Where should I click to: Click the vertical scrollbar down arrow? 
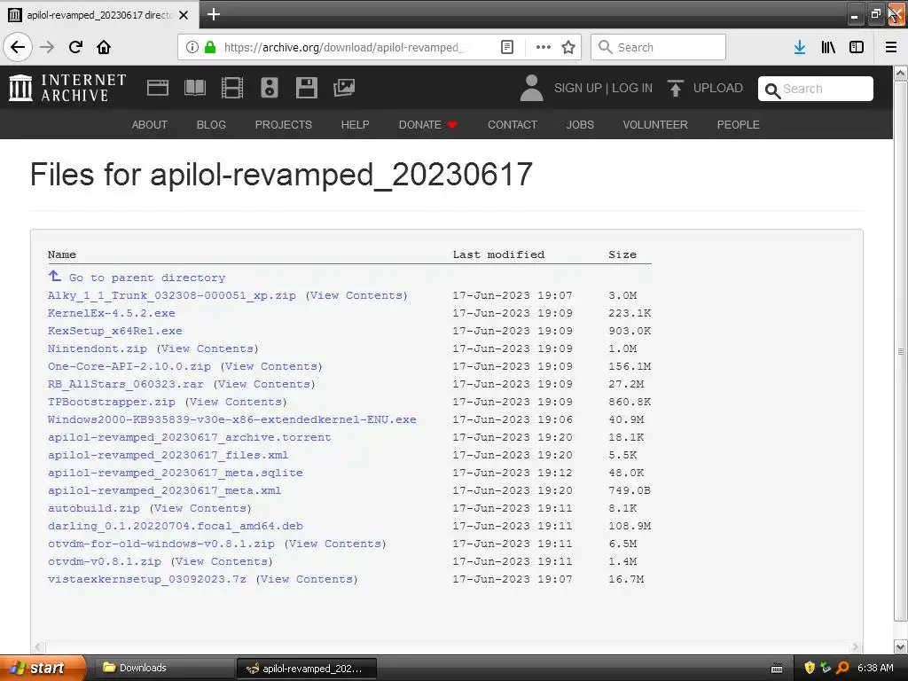[x=900, y=646]
